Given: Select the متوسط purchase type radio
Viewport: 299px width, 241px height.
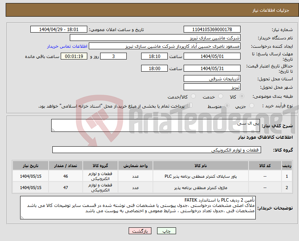Looking at the screenshot, I should coord(227,106).
